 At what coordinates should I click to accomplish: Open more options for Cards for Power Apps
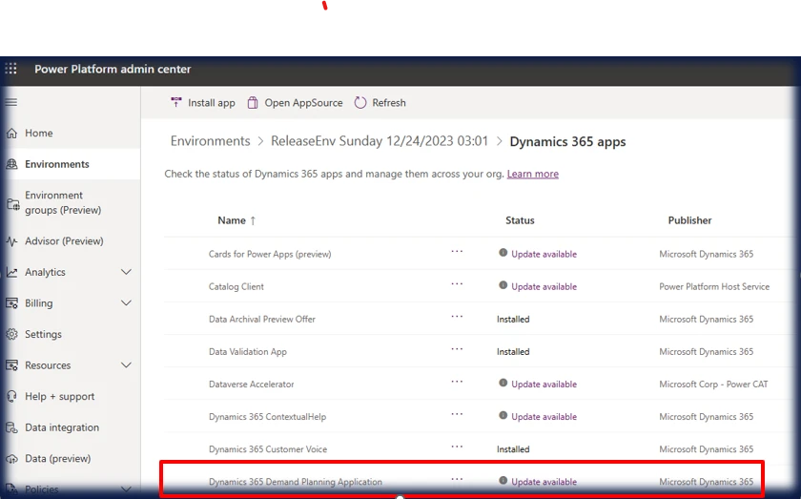tap(457, 252)
